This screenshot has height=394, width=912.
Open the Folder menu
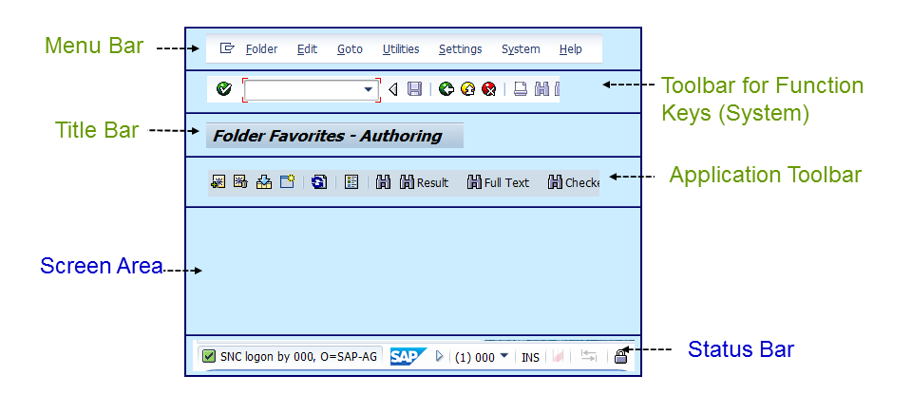pyautogui.click(x=261, y=49)
